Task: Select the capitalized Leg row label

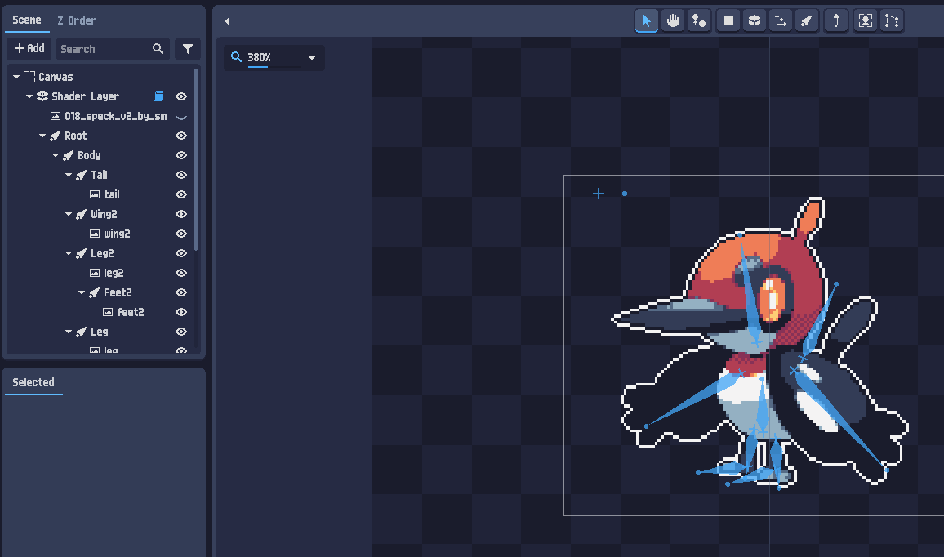Action: (100, 332)
